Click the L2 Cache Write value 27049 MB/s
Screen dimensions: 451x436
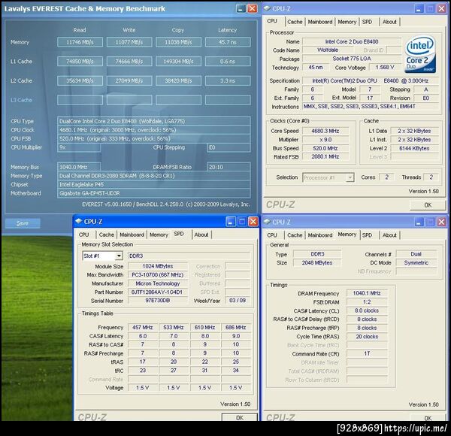pyautogui.click(x=129, y=80)
